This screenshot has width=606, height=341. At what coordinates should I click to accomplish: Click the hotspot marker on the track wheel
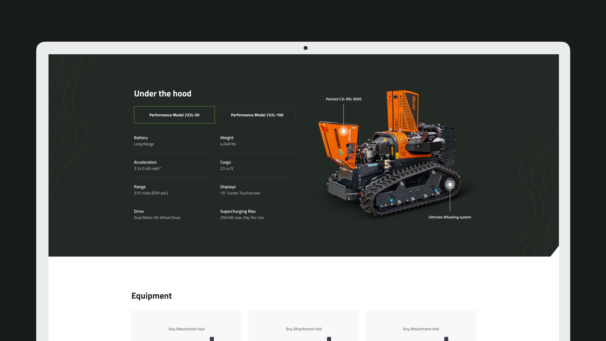450,185
